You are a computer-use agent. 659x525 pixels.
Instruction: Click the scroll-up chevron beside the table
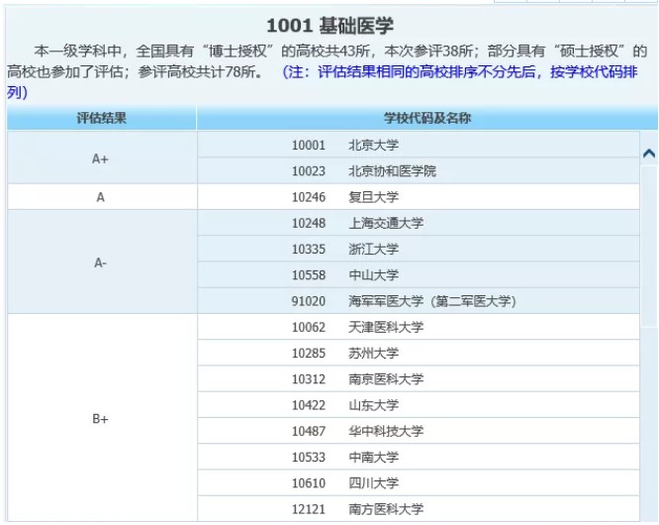649,154
